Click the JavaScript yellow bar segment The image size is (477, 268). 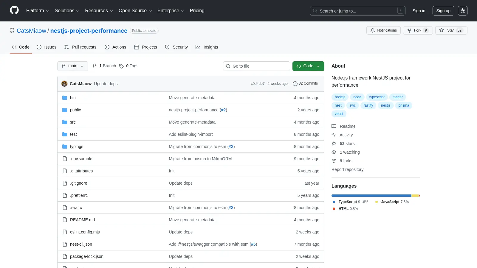click(415, 196)
